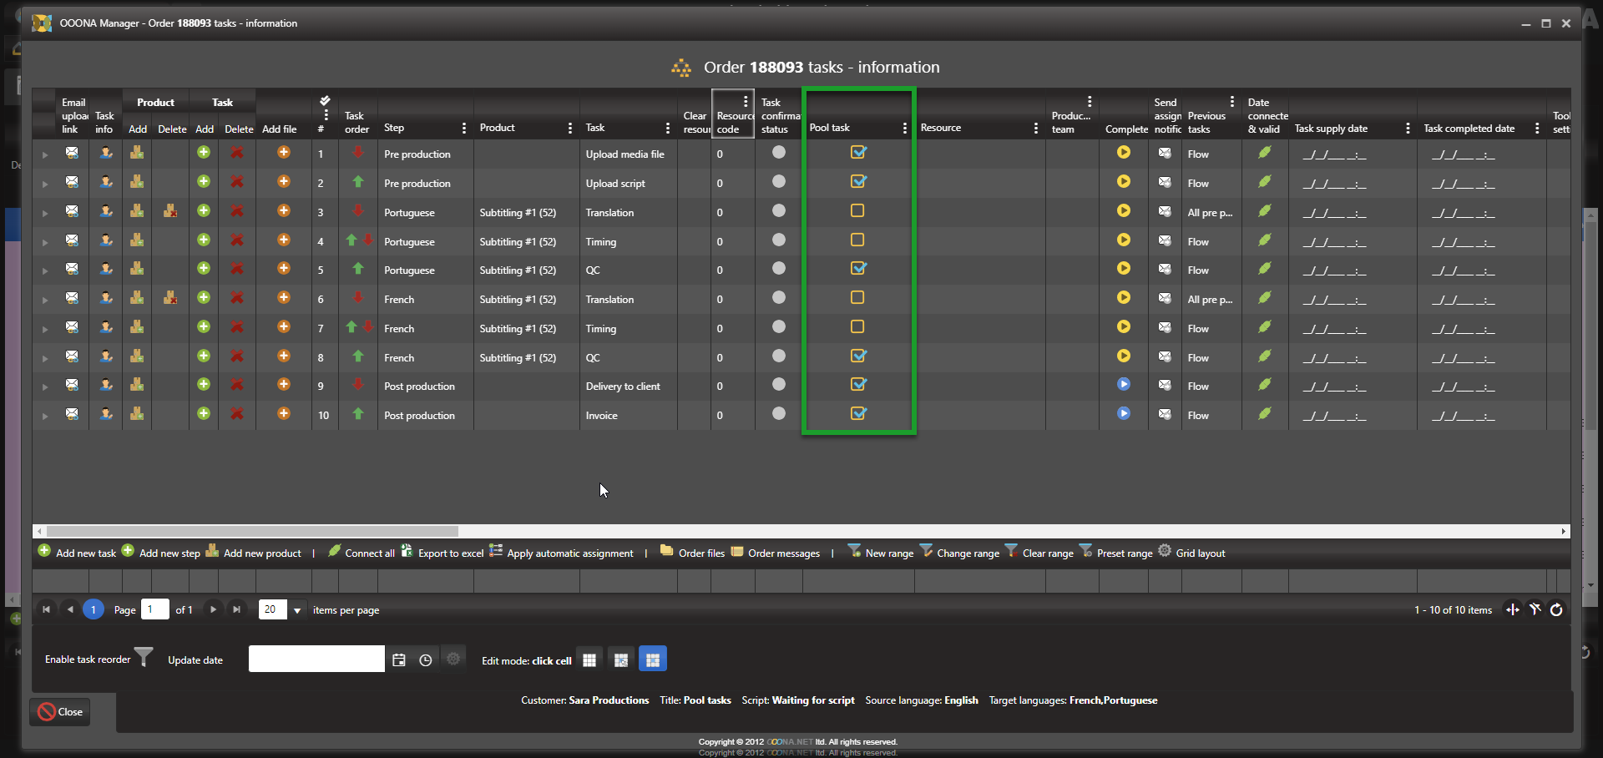Image resolution: width=1603 pixels, height=758 pixels.
Task: Open the Pool task column options menu
Action: tap(904, 128)
